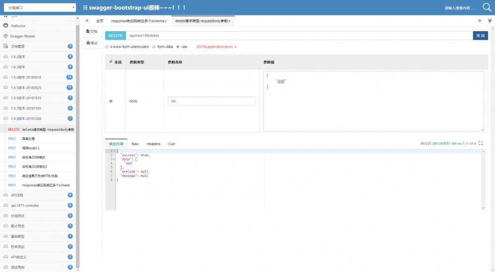Open the 分组接口 group dropdown
Screen dimensions: 495x272
point(40,7)
